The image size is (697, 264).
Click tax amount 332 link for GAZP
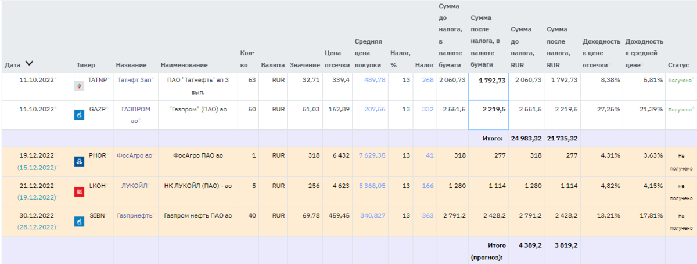pyautogui.click(x=427, y=109)
